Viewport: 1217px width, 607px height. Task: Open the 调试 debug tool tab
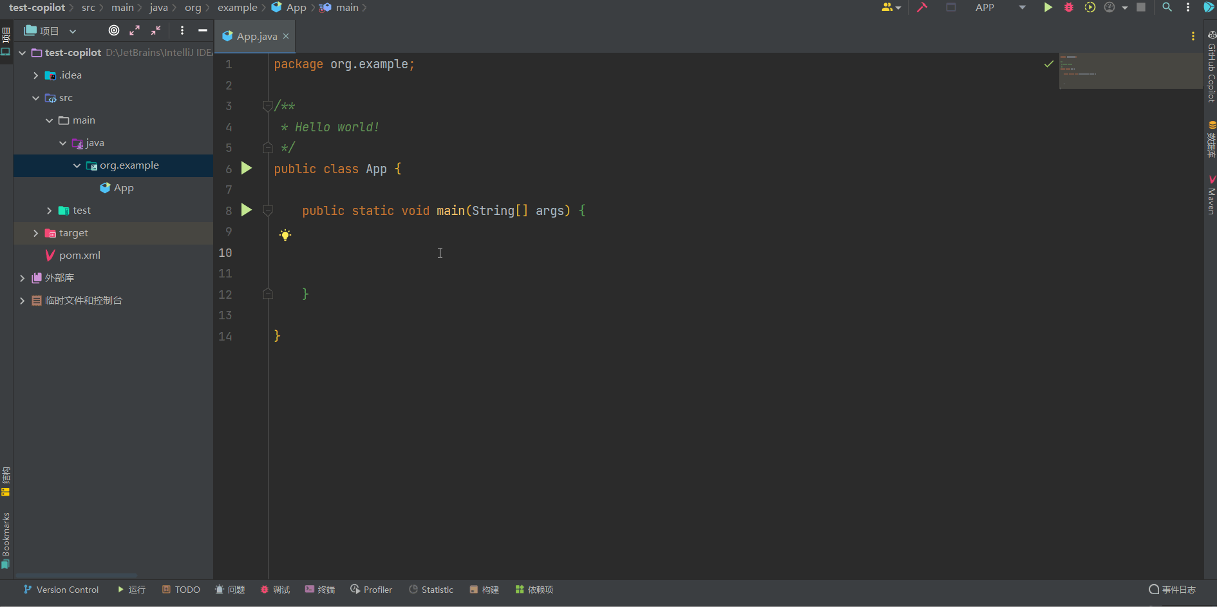pos(275,590)
